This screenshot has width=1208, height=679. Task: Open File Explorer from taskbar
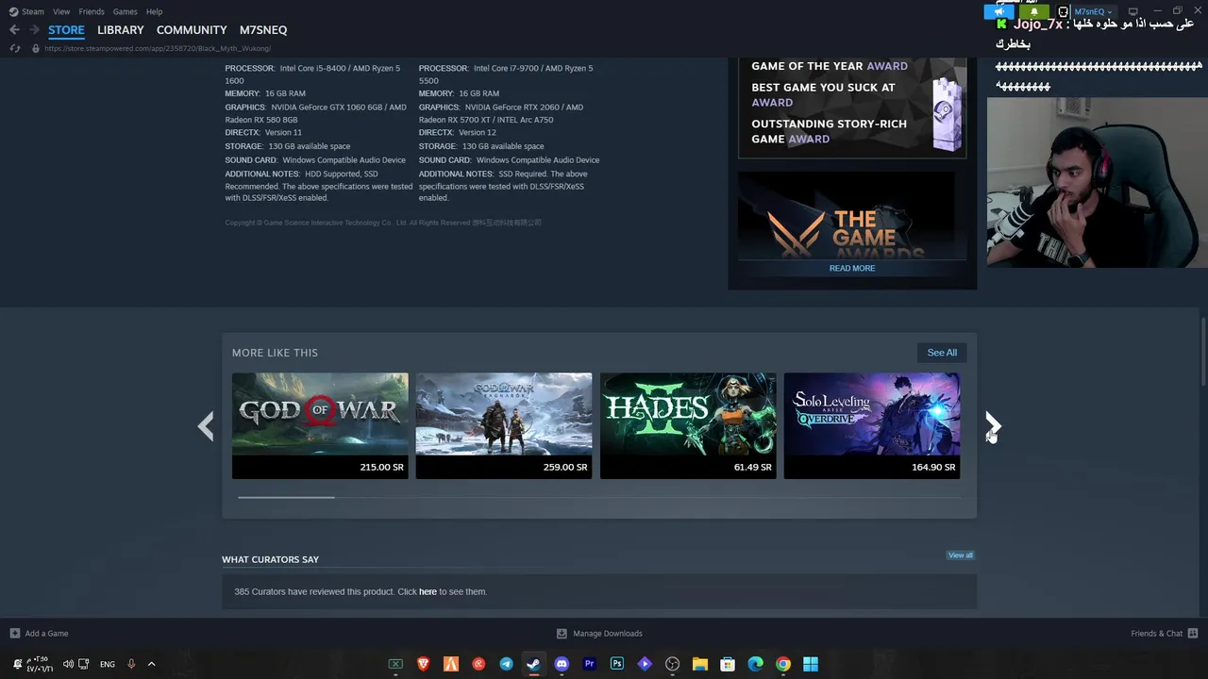tap(699, 664)
